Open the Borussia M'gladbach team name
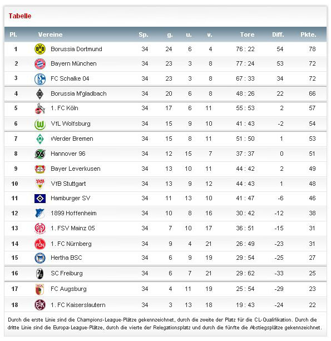This screenshot has width=331, height=341. pyautogui.click(x=78, y=93)
